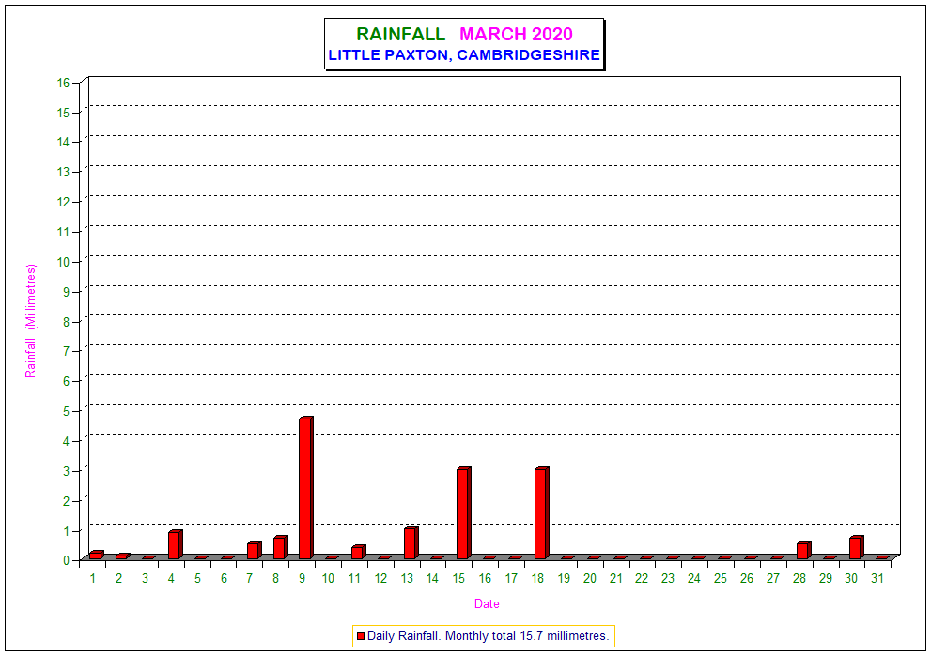Click the x-axis date label 21
The width and height of the screenshot is (931, 655).
[x=615, y=578]
